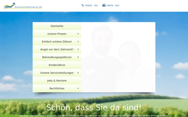The image size is (188, 117).
Task: Click the telephone handset icon
Action: coord(83,5)
